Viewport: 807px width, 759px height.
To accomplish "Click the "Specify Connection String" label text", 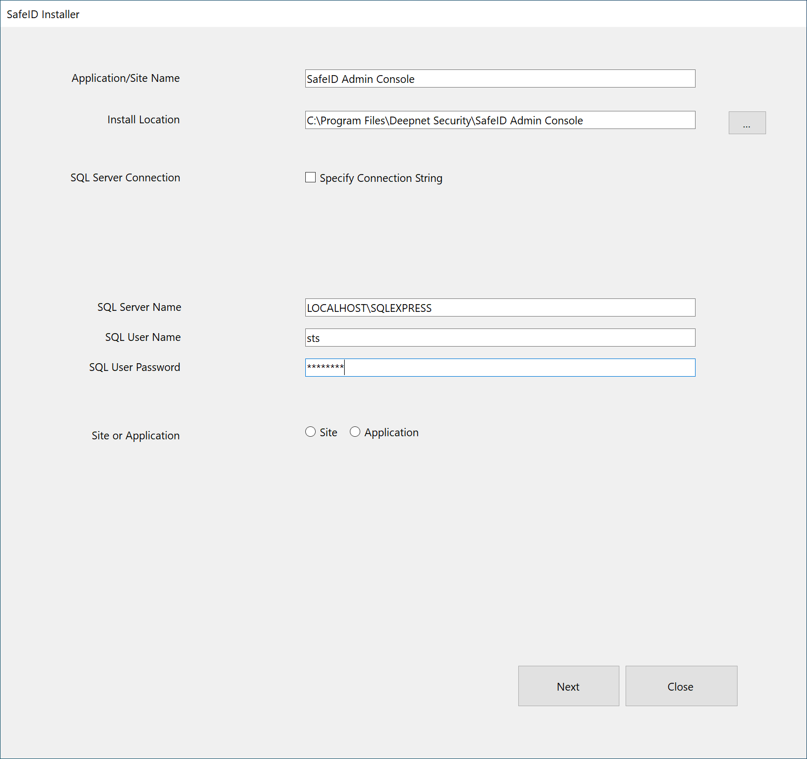I will coord(381,178).
